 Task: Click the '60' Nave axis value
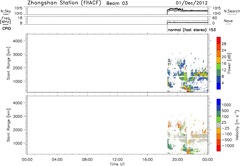(x=214, y=18)
